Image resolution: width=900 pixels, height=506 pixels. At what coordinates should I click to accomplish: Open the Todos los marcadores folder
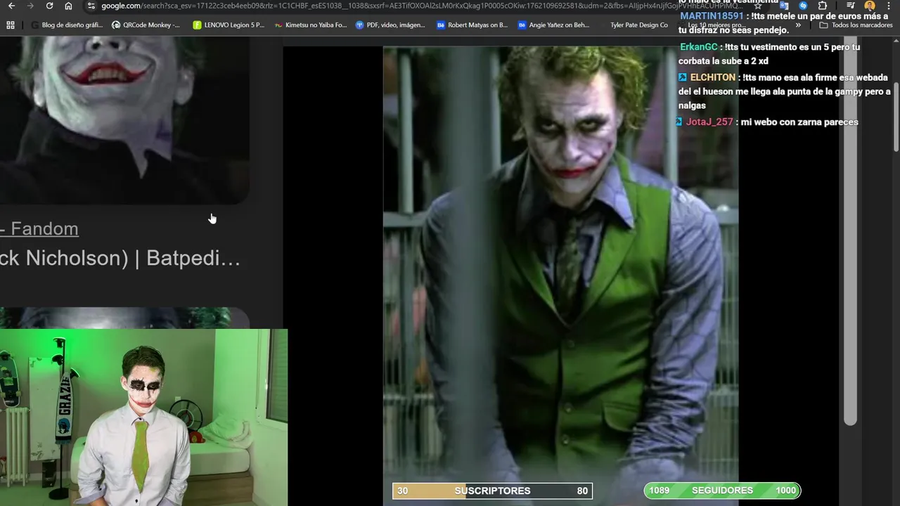tap(856, 25)
